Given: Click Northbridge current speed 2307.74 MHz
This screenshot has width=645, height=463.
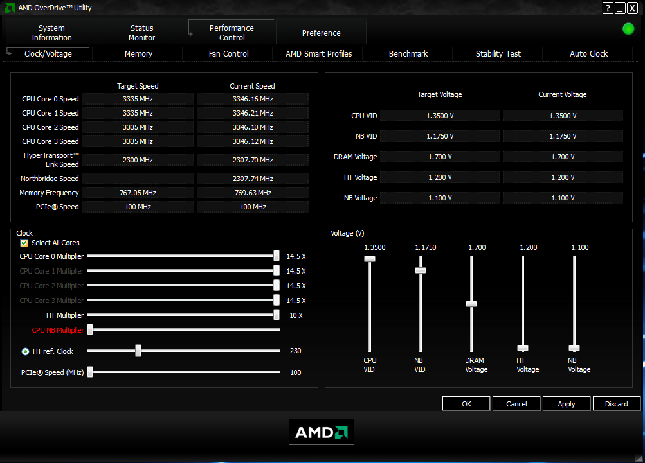Looking at the screenshot, I should 253,179.
